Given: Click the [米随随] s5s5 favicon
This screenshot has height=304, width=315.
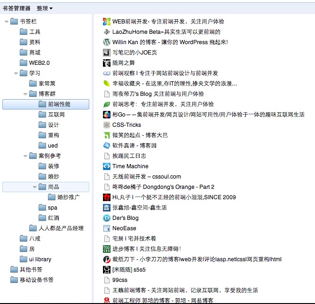Looking at the screenshot, I should click(107, 270).
